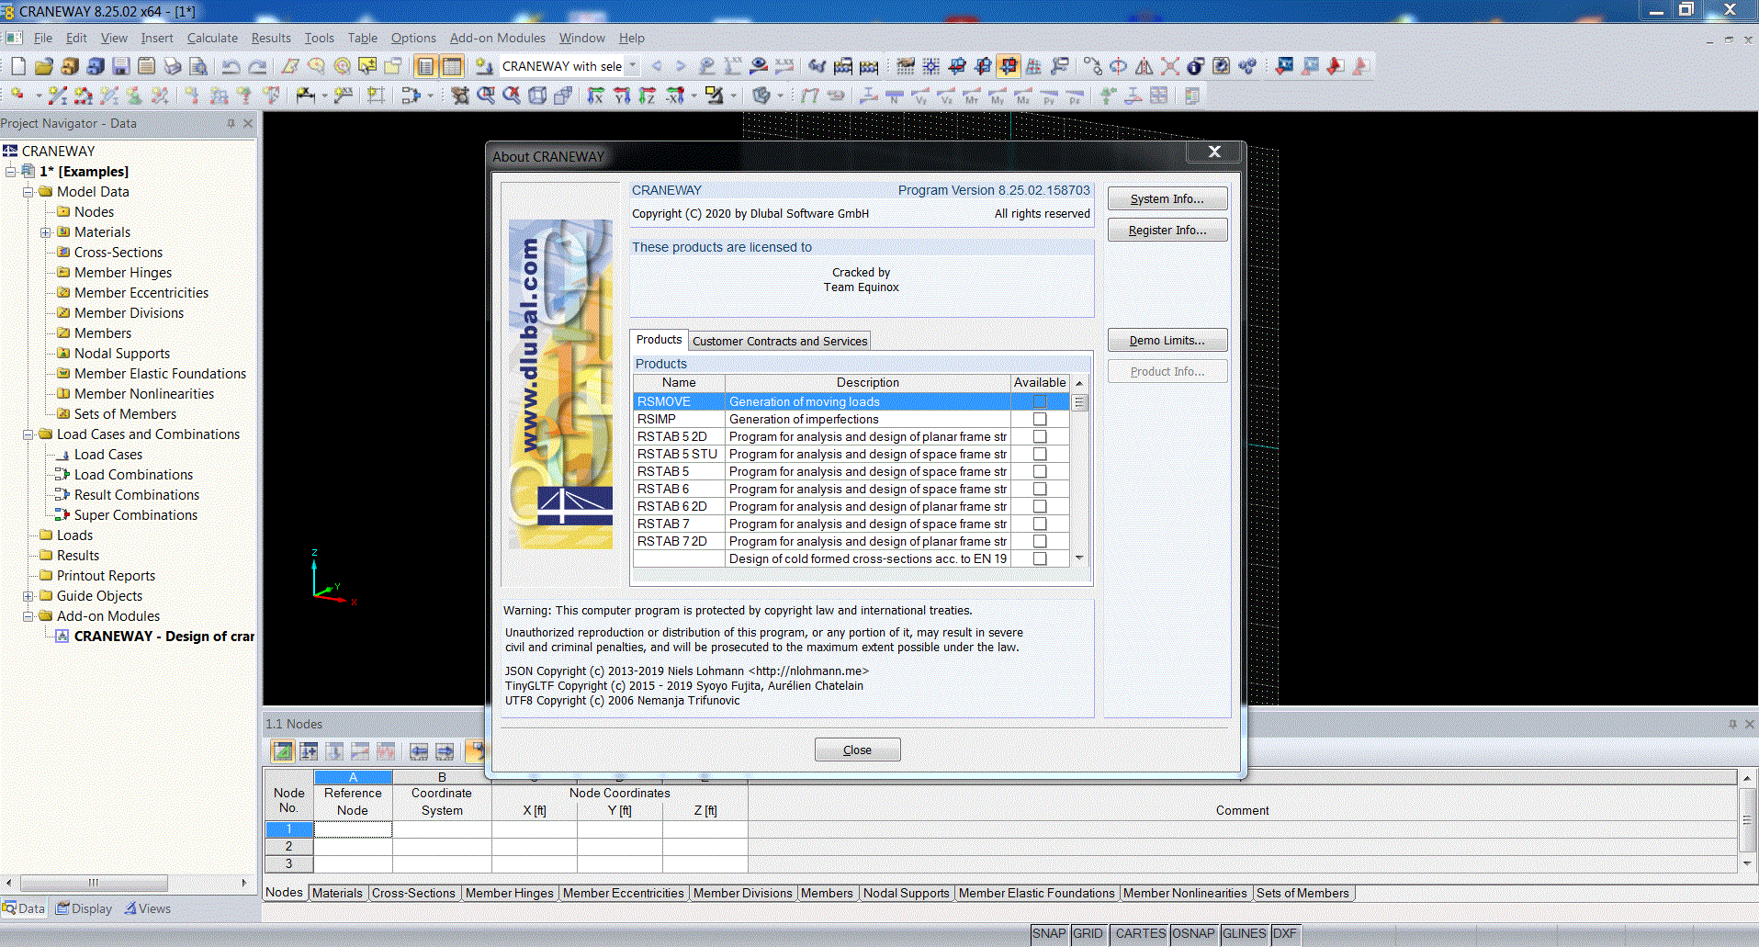Collapse the Model Data tree node
Screen dimensions: 1759x947
(28, 192)
